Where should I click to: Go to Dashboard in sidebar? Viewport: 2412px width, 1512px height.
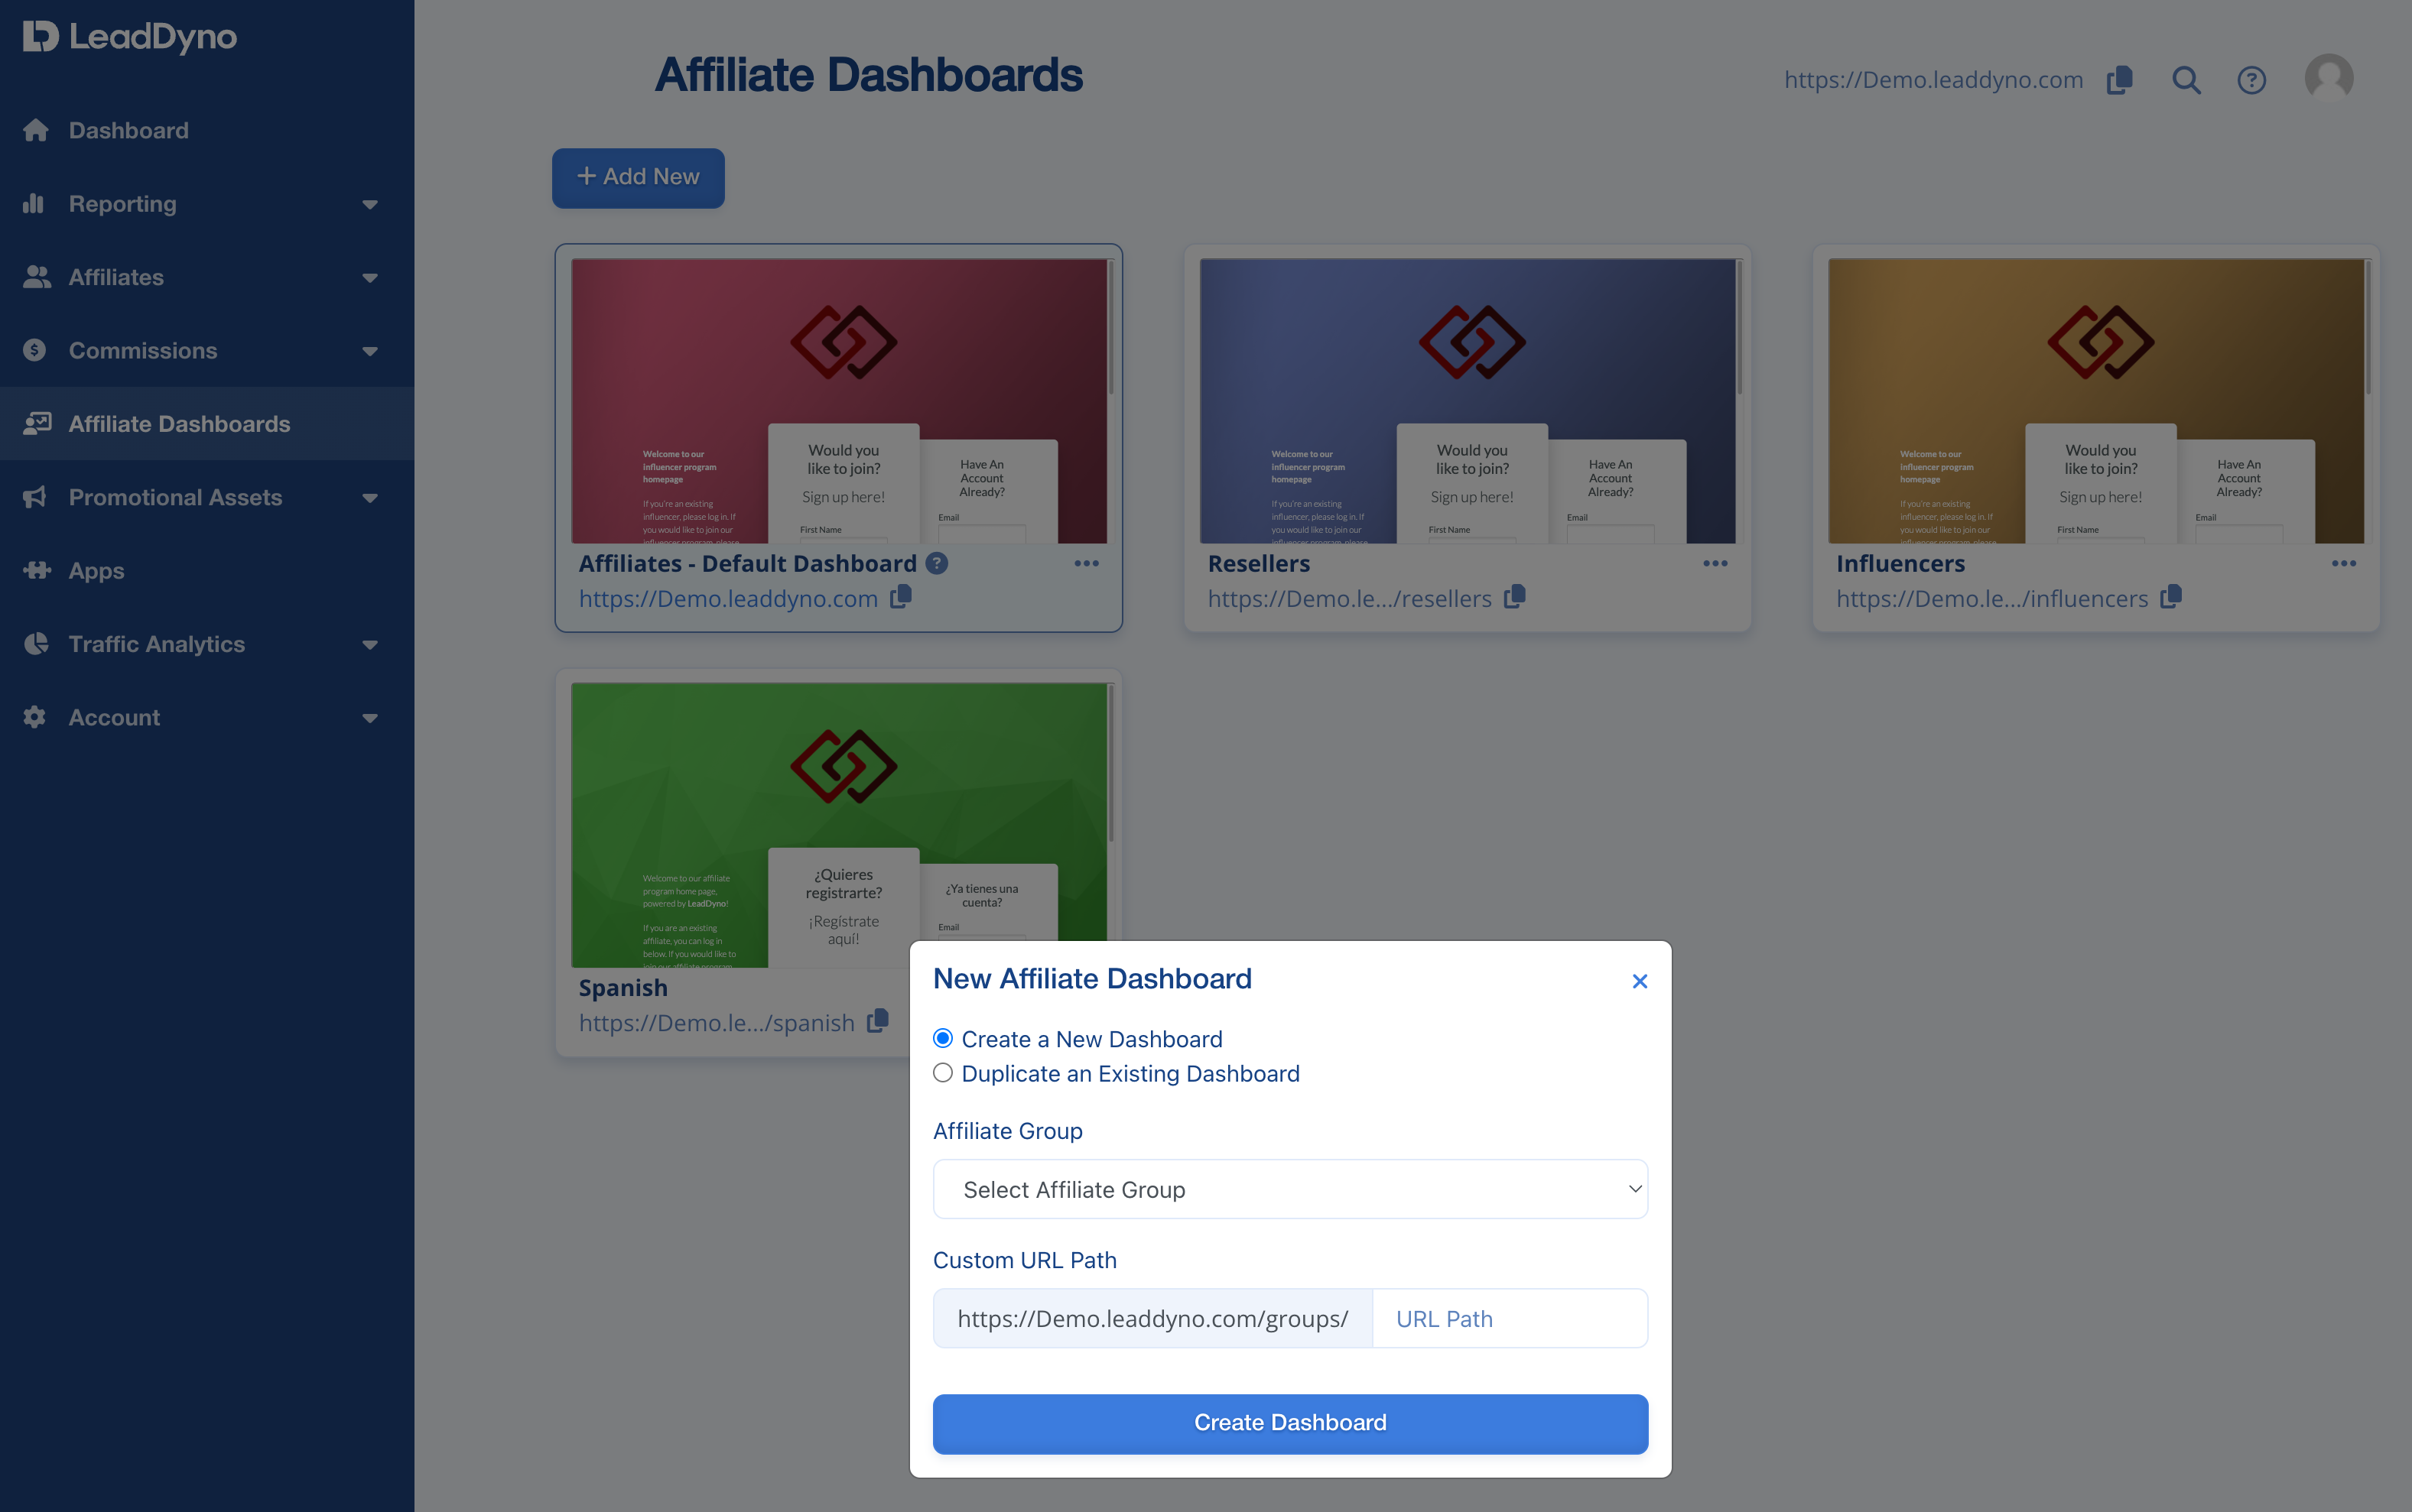pyautogui.click(x=129, y=130)
